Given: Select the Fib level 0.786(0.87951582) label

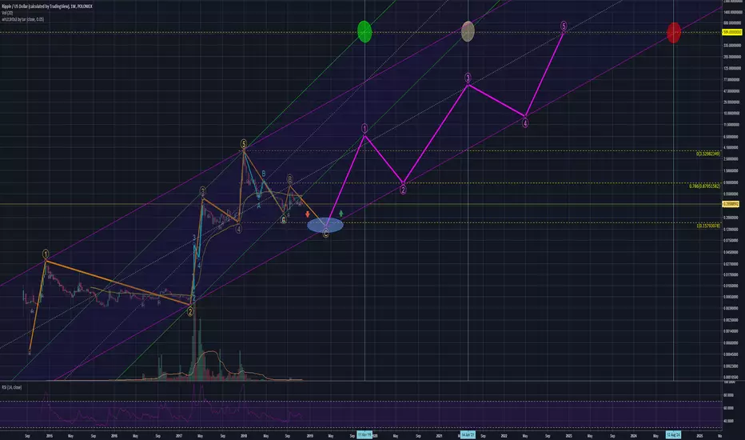Looking at the screenshot, I should [704, 186].
